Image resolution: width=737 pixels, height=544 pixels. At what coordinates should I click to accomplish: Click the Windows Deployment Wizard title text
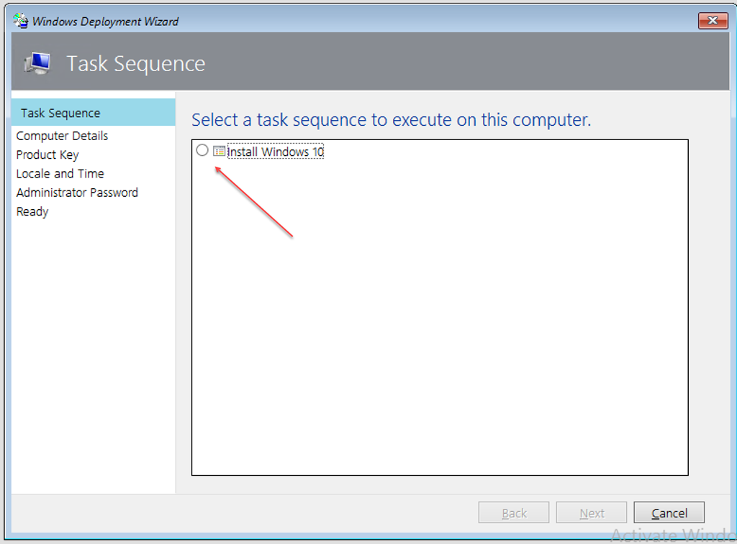106,22
